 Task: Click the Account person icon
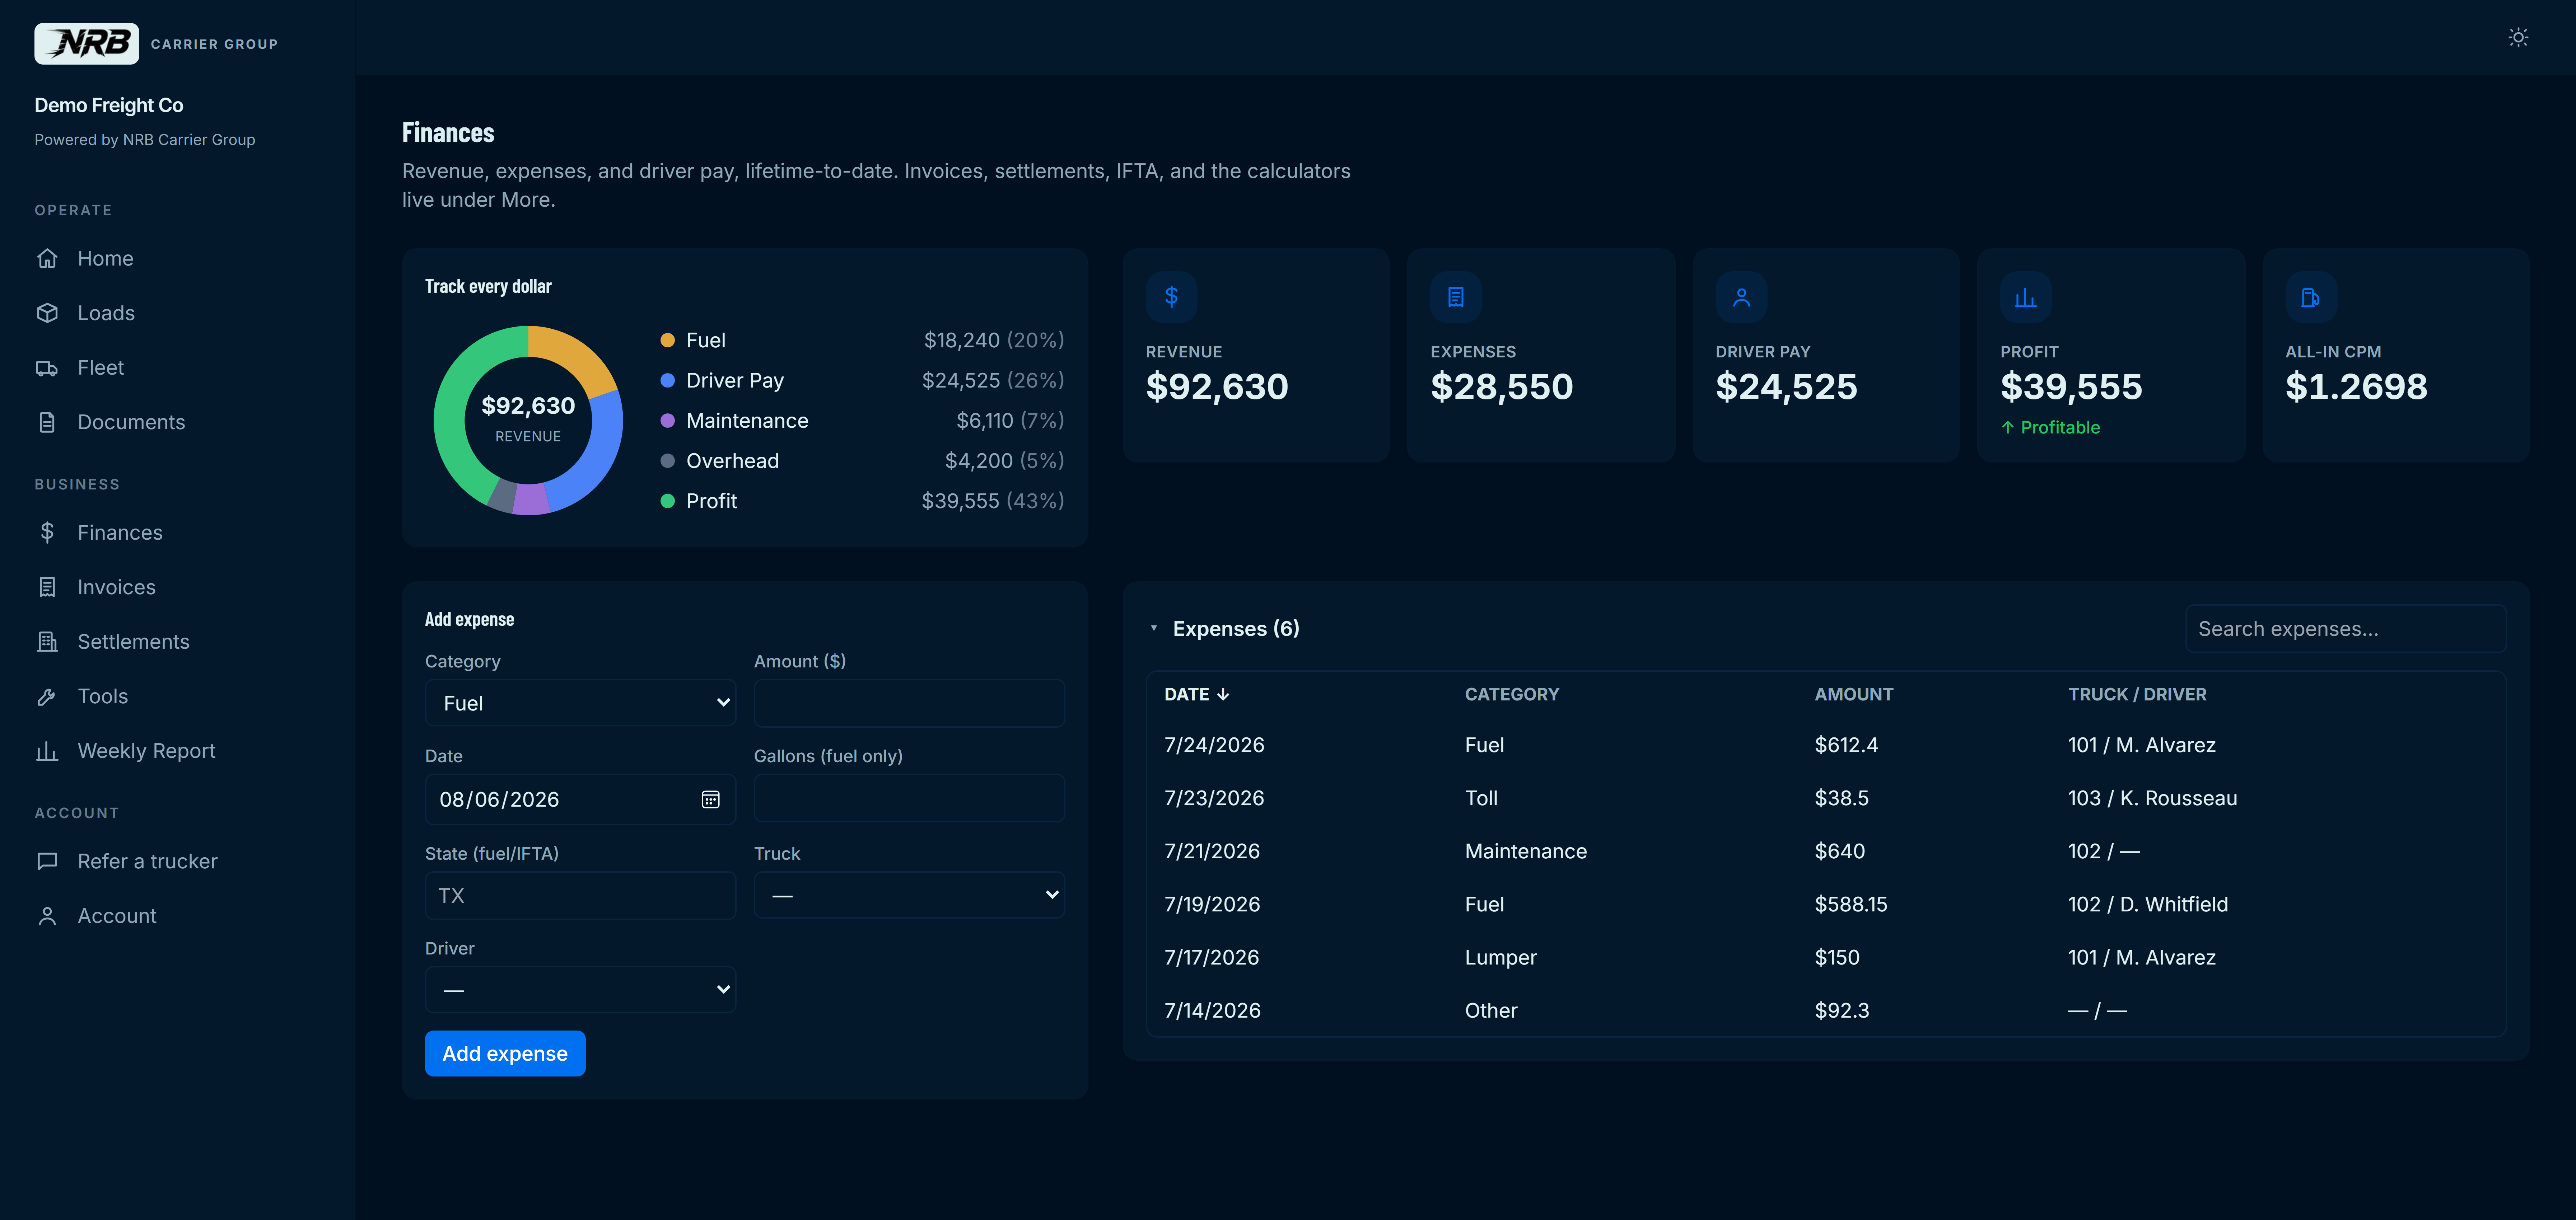click(x=47, y=916)
